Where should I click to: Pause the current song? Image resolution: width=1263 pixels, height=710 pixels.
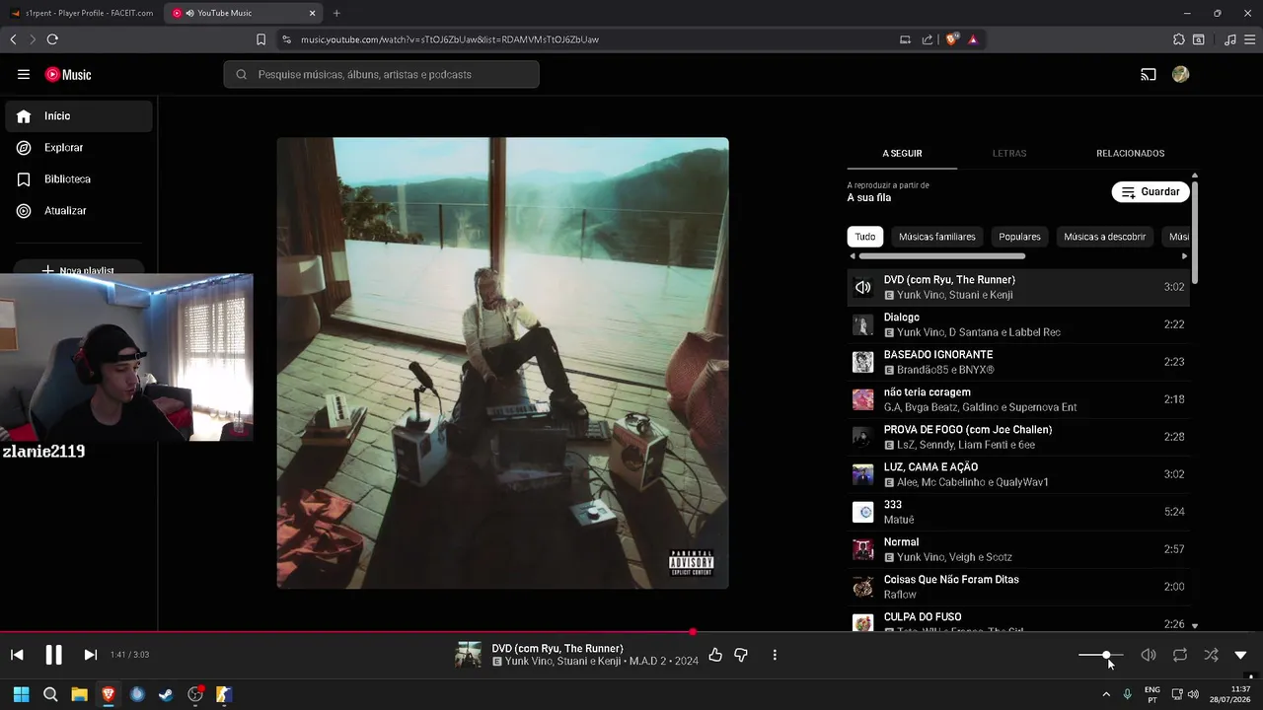(53, 655)
